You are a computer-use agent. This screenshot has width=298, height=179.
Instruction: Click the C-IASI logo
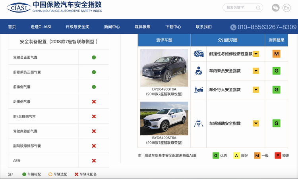19,8
